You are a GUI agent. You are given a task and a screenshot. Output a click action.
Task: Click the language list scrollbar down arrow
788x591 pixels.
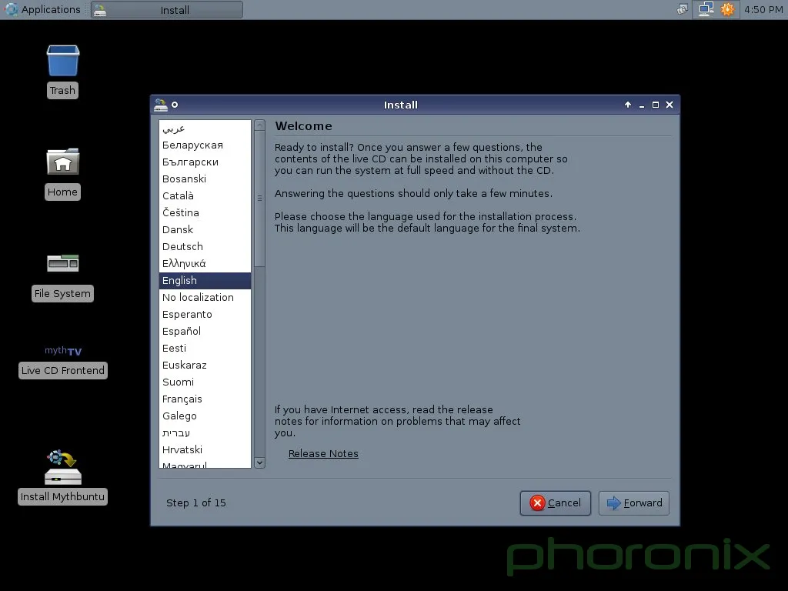pos(260,462)
